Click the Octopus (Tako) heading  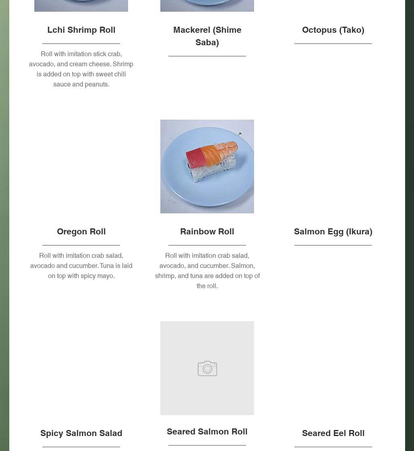pyautogui.click(x=333, y=30)
